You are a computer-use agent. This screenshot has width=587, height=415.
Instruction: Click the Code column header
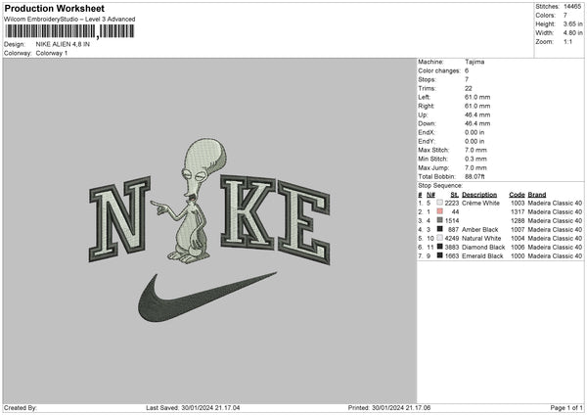pyautogui.click(x=517, y=195)
